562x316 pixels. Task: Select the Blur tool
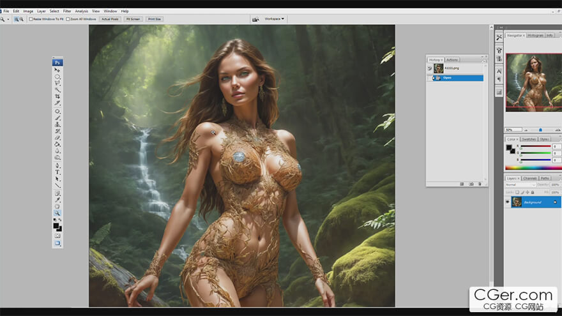click(x=57, y=151)
